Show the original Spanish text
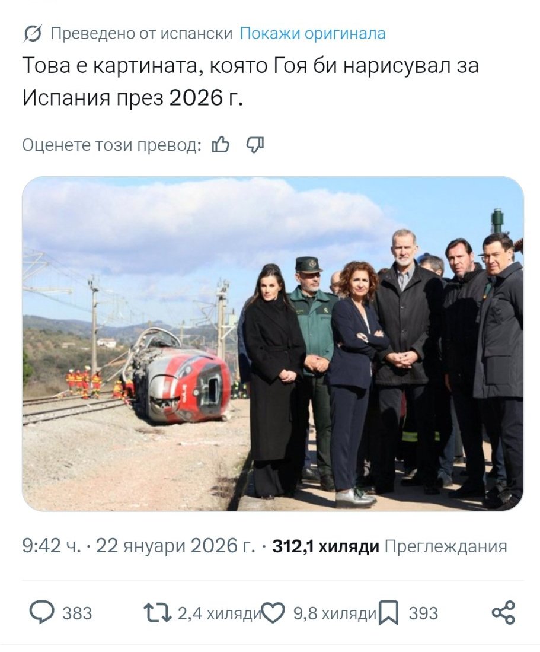 (x=312, y=33)
